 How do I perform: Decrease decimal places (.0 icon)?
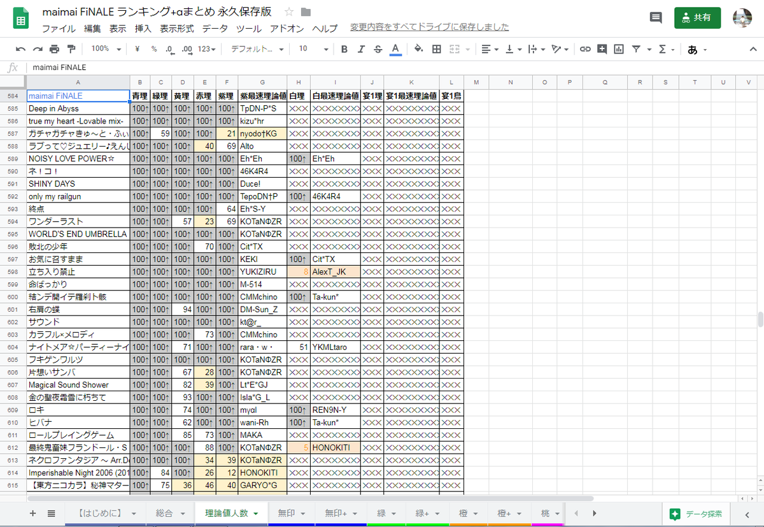click(169, 49)
